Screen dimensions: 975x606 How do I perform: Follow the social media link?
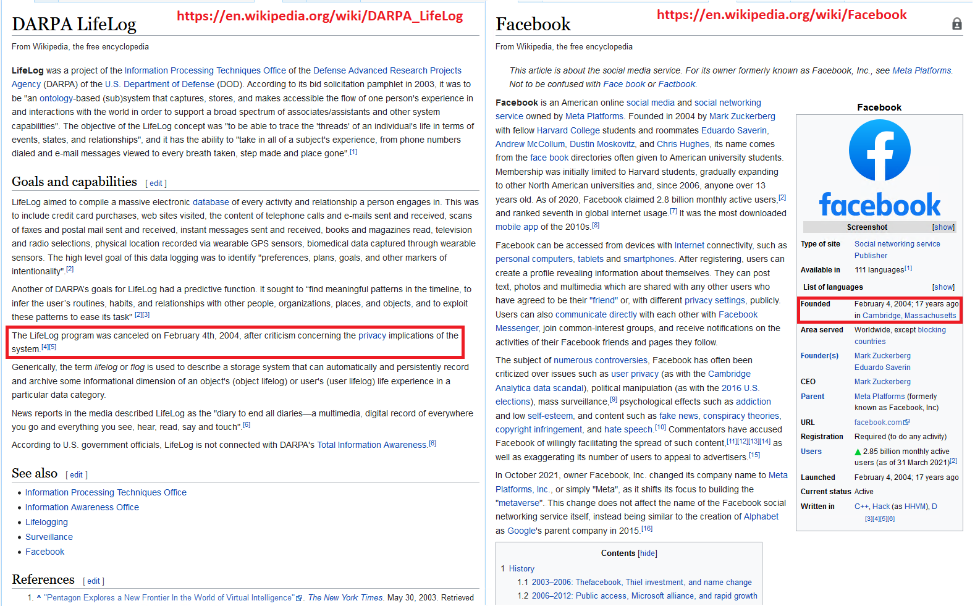pos(651,103)
